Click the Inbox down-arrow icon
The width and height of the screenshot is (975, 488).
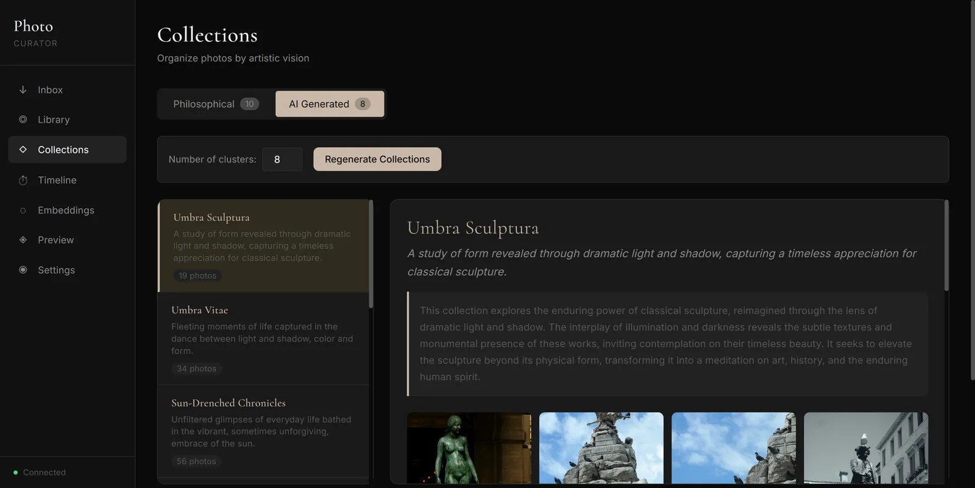pyautogui.click(x=23, y=89)
